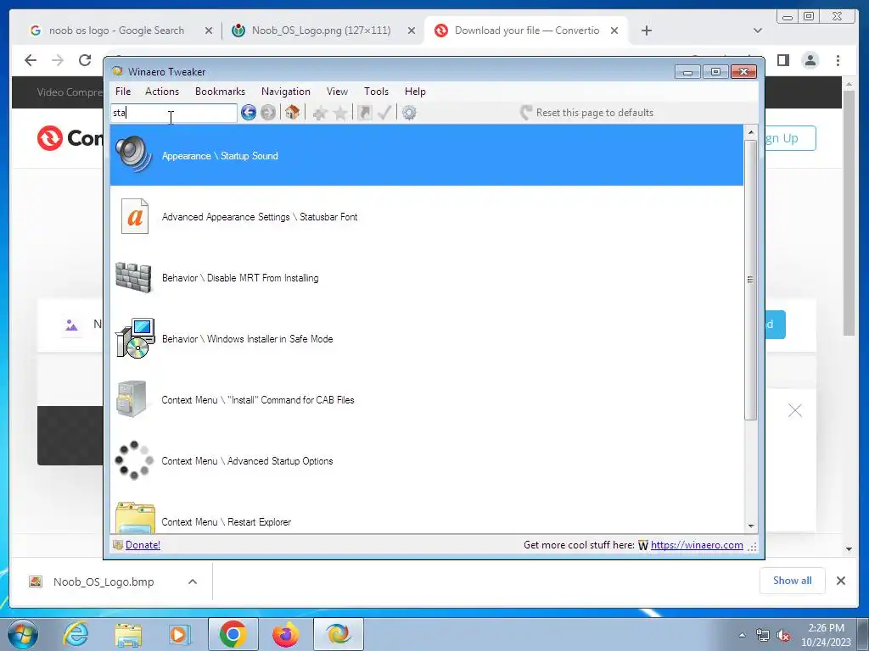
Task: Open the View menu
Action: (337, 92)
